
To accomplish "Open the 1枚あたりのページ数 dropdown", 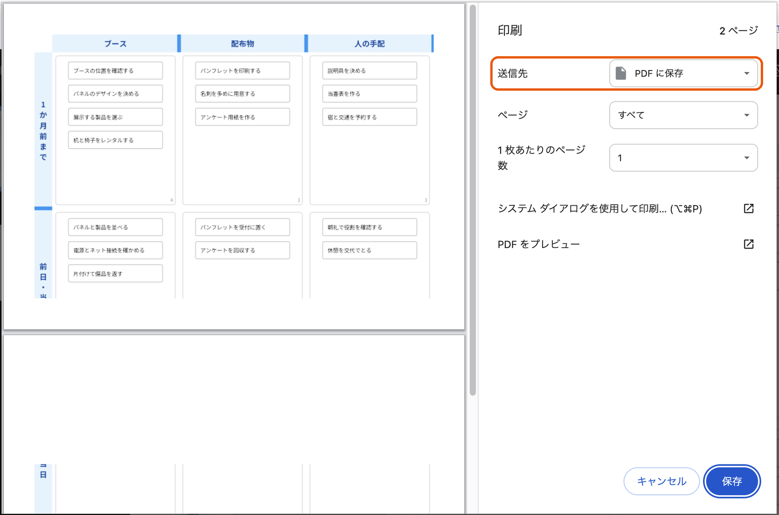I will 683,158.
